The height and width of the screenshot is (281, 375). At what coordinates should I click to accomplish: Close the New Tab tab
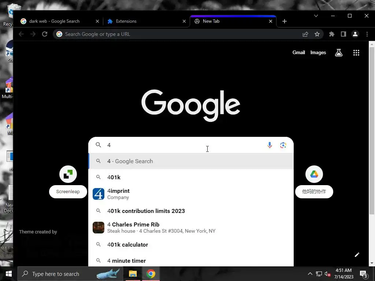271,21
